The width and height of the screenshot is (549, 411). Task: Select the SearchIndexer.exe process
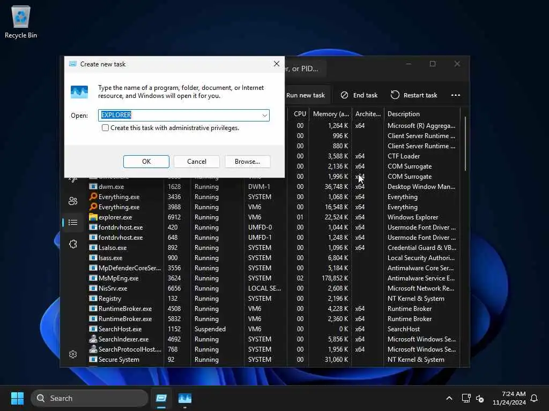coord(273,339)
